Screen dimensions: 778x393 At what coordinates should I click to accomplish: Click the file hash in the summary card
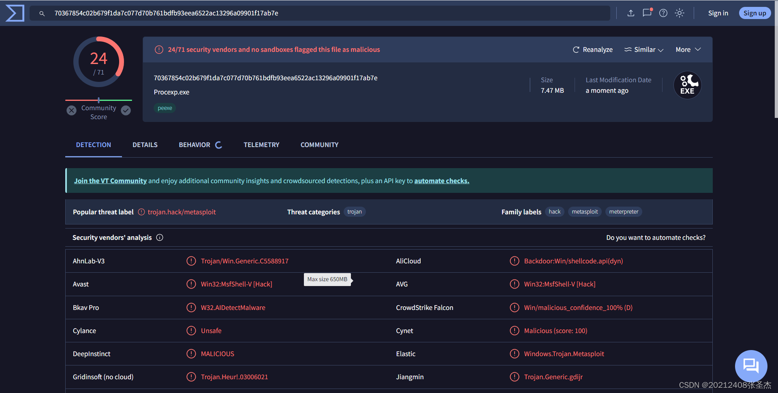click(265, 78)
